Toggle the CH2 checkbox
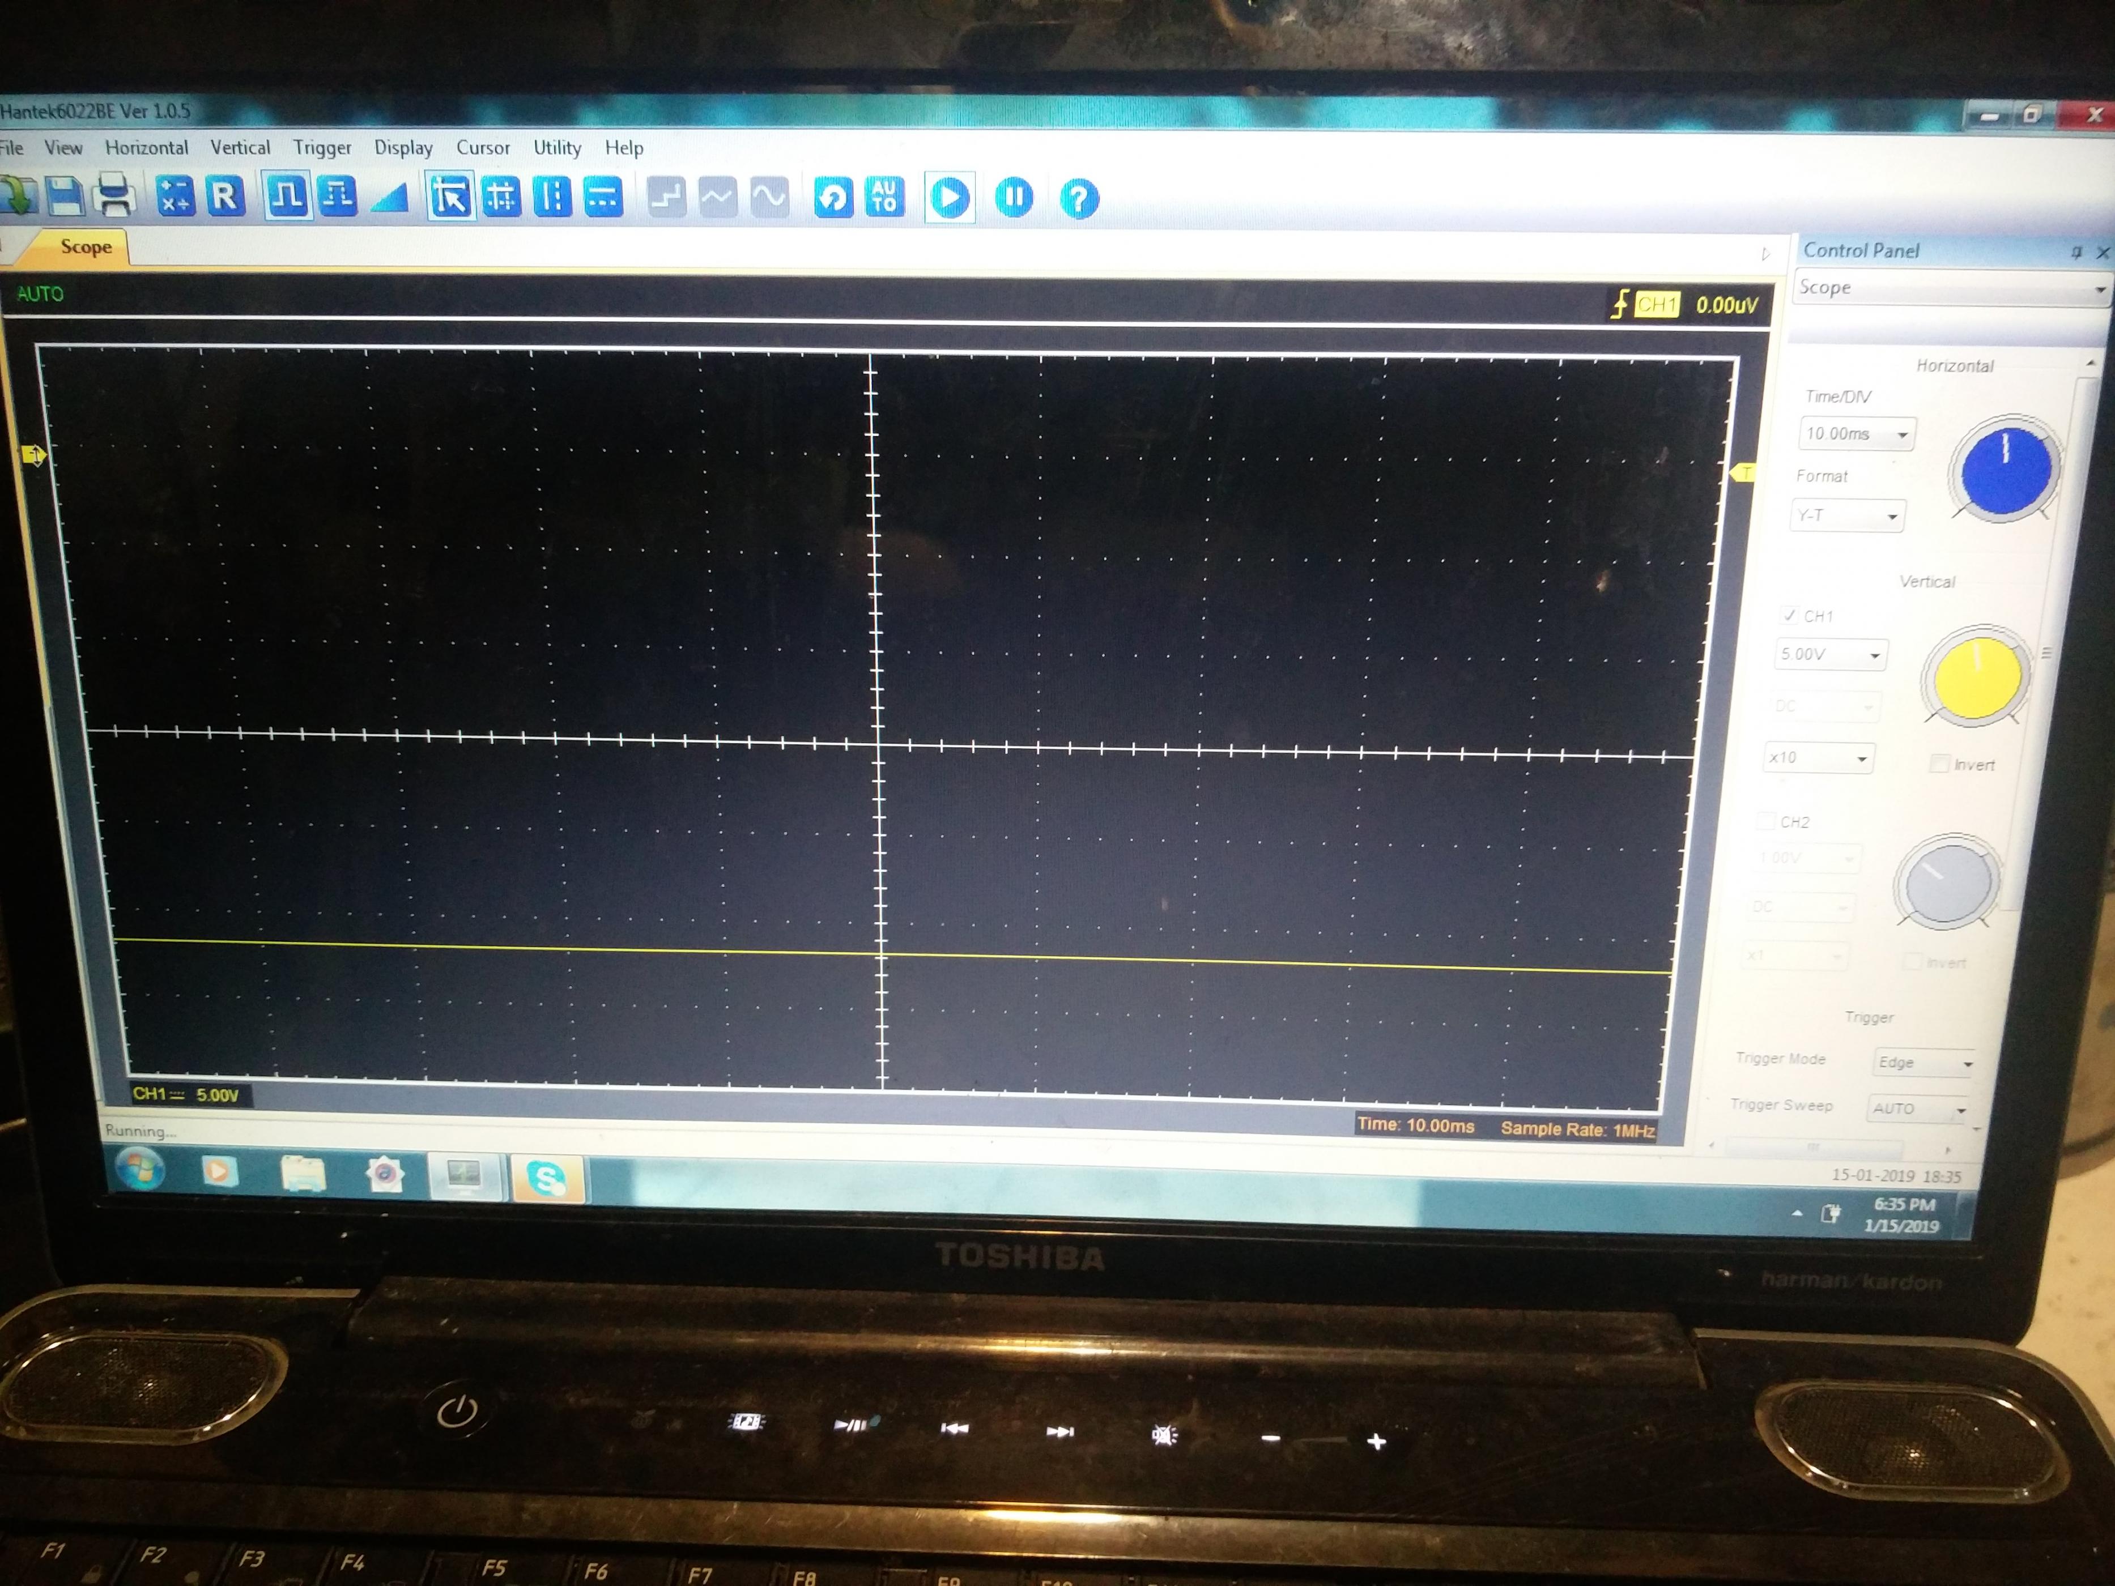 tap(1765, 821)
